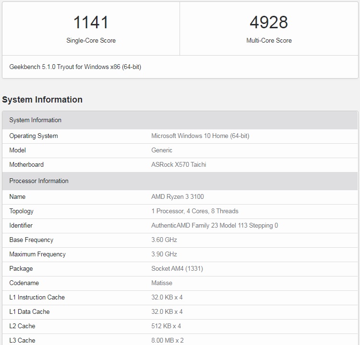360x345 pixels.
Task: Click the L2 Cache label
Action: click(22, 326)
